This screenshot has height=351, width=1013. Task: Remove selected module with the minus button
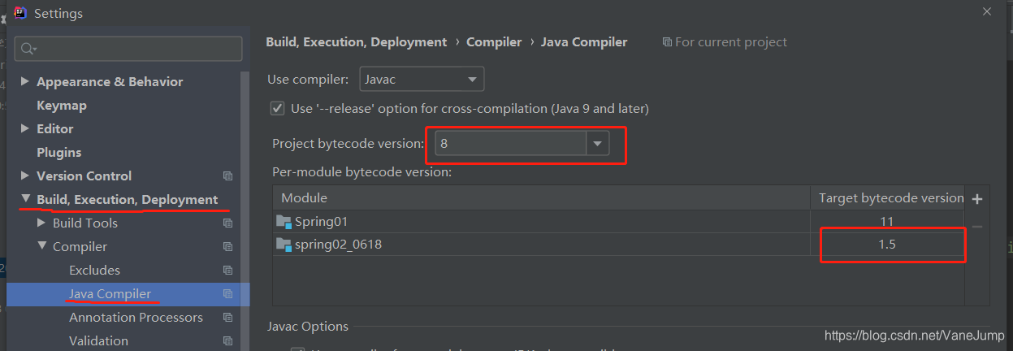pyautogui.click(x=977, y=227)
